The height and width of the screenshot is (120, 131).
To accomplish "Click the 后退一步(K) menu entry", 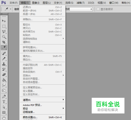I will pos(42,14).
